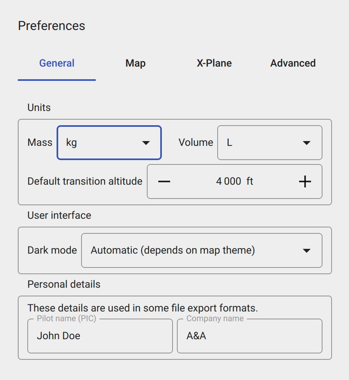Open the Volume unit dropdown

[269, 143]
